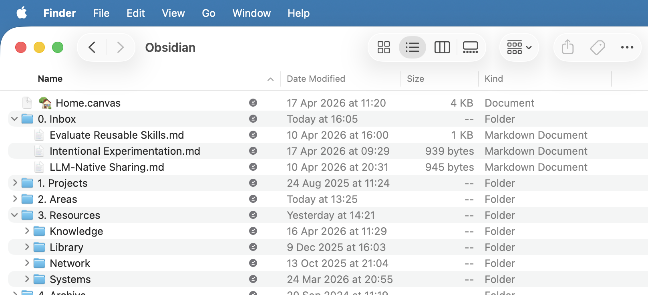Select the 3. Resources folder name
The height and width of the screenshot is (295, 648).
69,215
